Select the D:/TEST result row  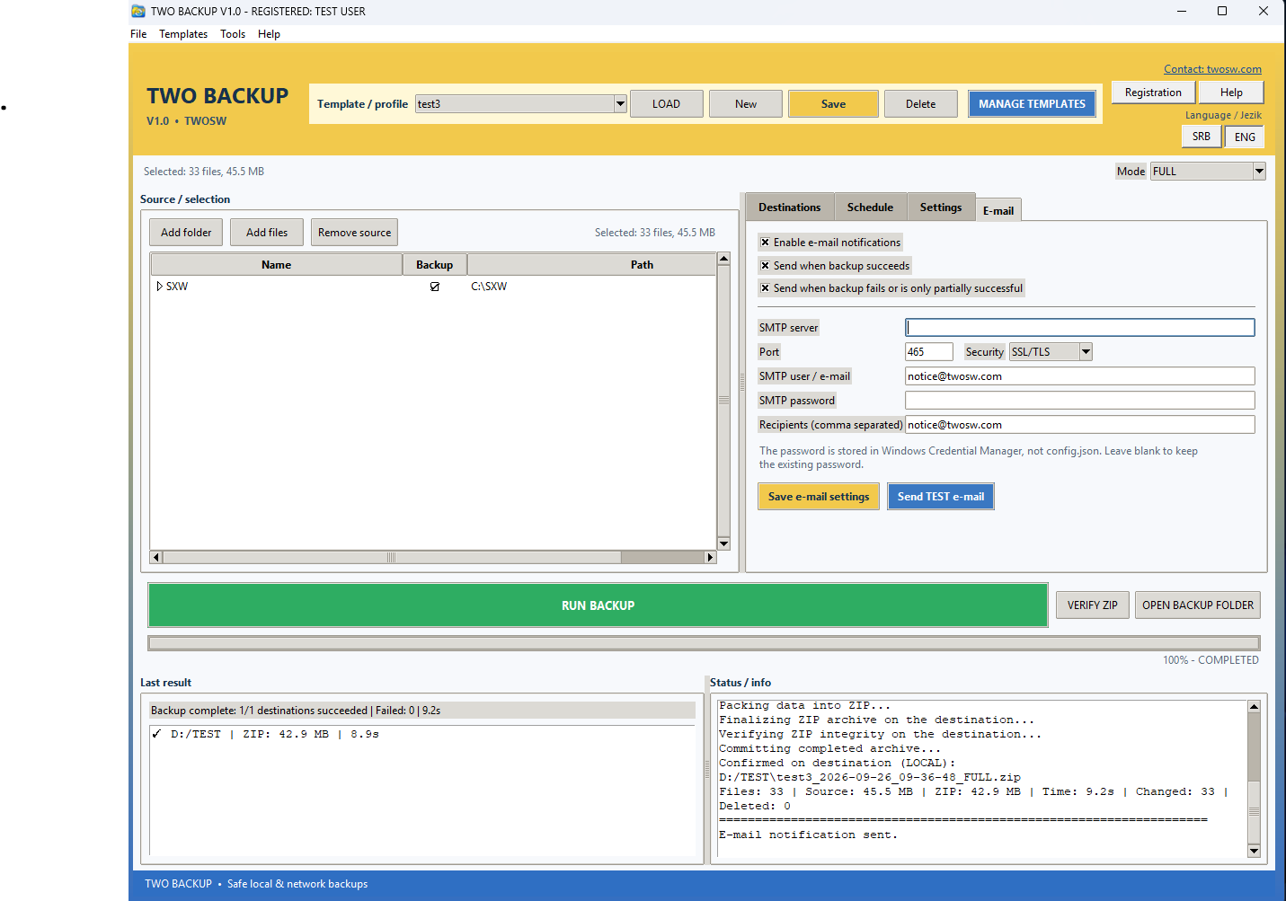[422, 735]
